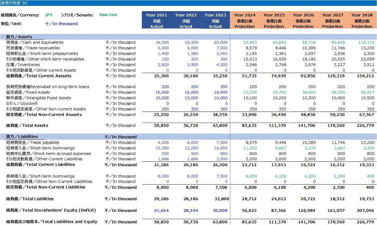Select the Intangible Fixed Assets row label
The image size is (377, 225).
click(39, 98)
